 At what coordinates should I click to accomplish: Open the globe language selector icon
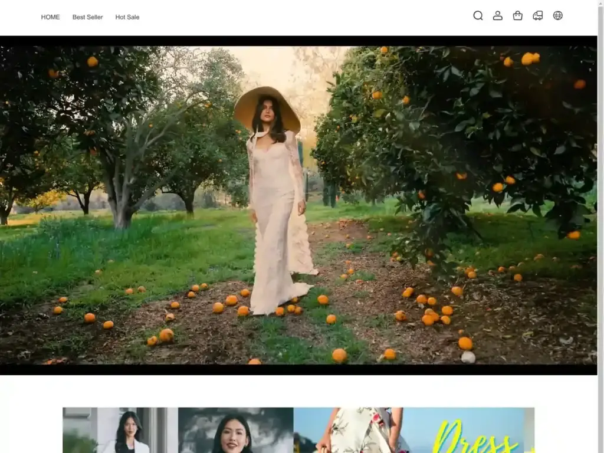558,16
